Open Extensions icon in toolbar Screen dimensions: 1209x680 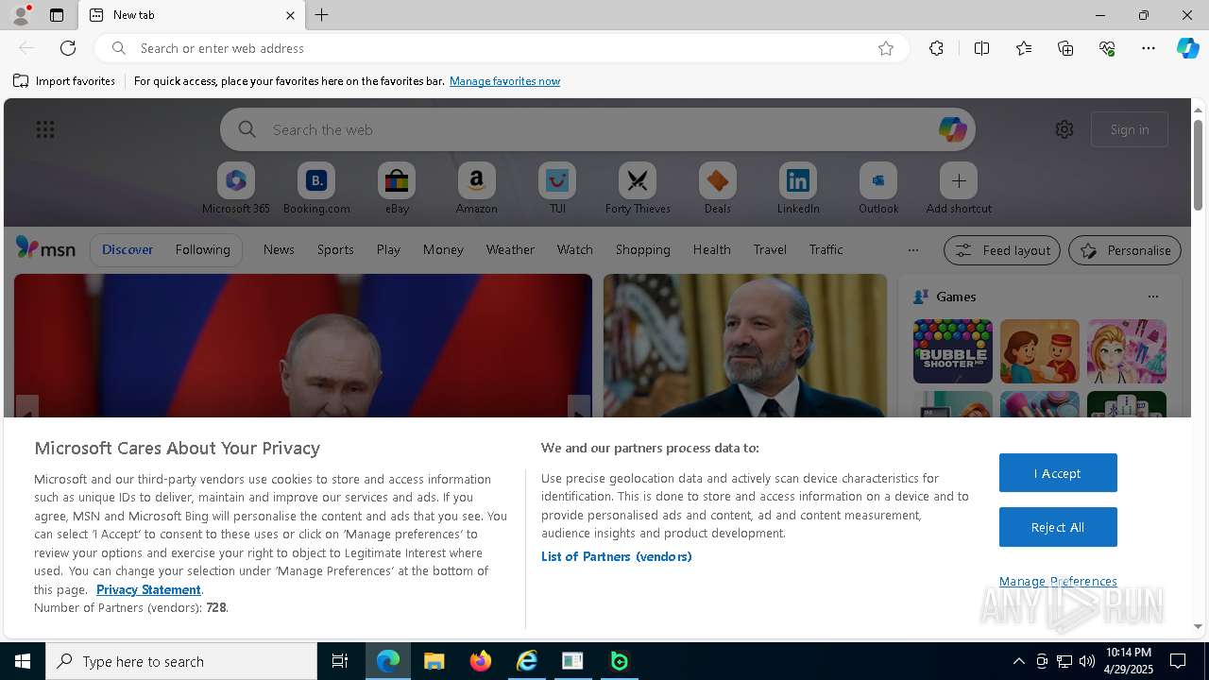(x=936, y=48)
